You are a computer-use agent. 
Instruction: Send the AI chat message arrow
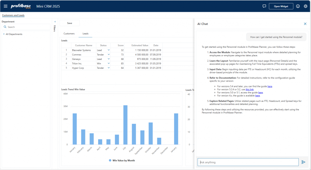tap(303, 162)
